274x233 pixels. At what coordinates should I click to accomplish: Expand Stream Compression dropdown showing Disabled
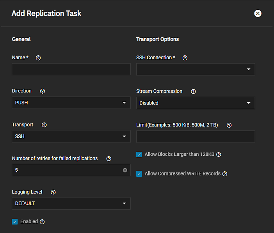pos(195,103)
